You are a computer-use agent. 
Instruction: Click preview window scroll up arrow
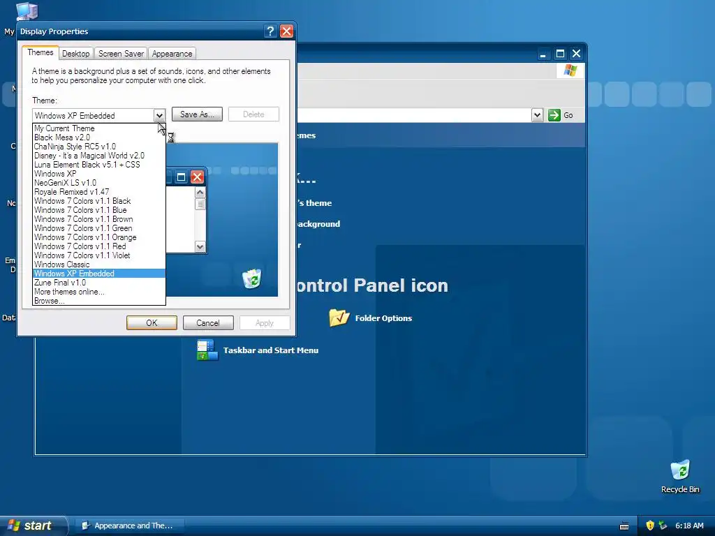pos(200,193)
